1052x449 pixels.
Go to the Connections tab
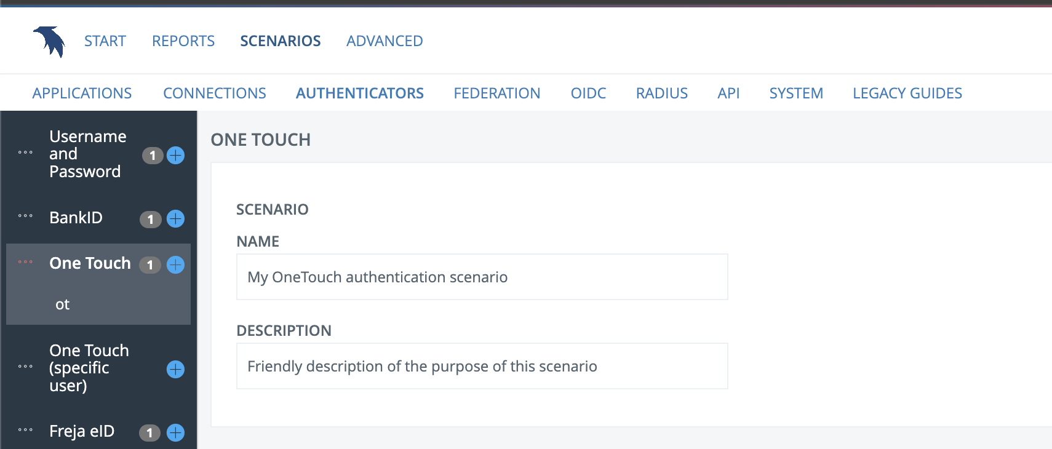214,93
